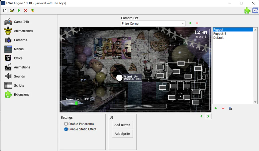Click the state list scrollbar down arrow

[x=255, y=102]
